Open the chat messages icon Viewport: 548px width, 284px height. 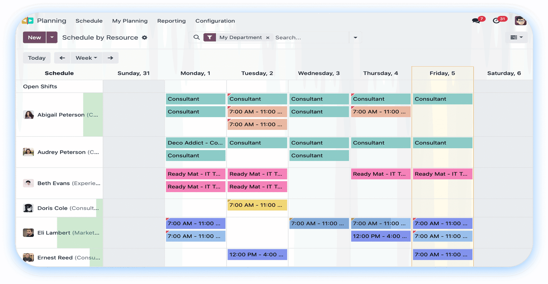point(476,21)
